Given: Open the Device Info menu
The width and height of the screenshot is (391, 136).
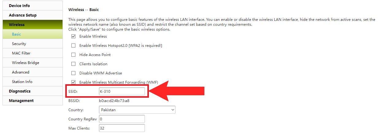Looking at the screenshot, I should (x=20, y=6).
